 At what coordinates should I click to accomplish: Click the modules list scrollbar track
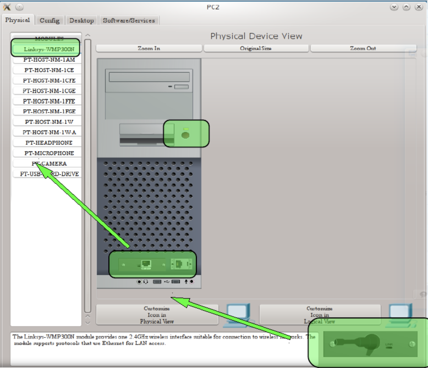point(88,176)
